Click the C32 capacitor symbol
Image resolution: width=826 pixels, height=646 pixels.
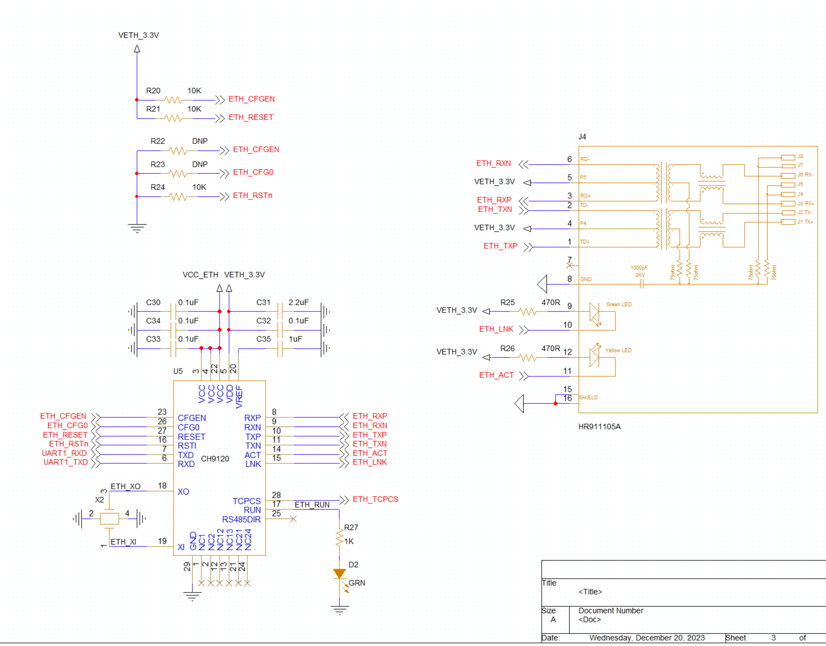pyautogui.click(x=280, y=330)
